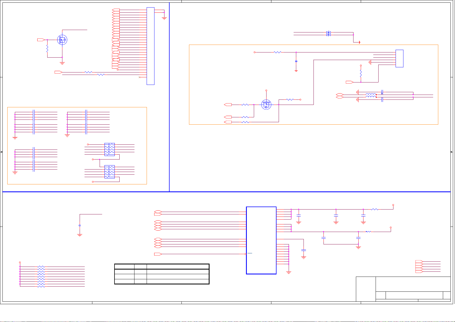This screenshot has height=322, width=455.
Task: Click the ground symbol beside the tall connector
Action: coord(164,19)
